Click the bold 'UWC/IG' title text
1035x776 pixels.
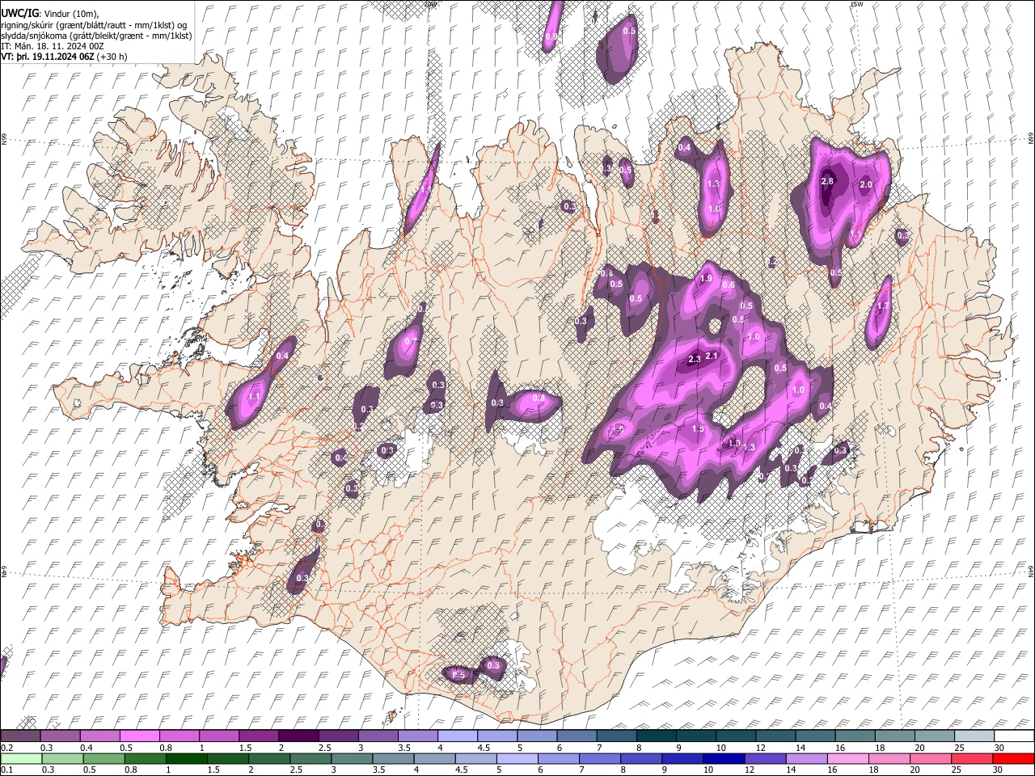[x=19, y=13]
